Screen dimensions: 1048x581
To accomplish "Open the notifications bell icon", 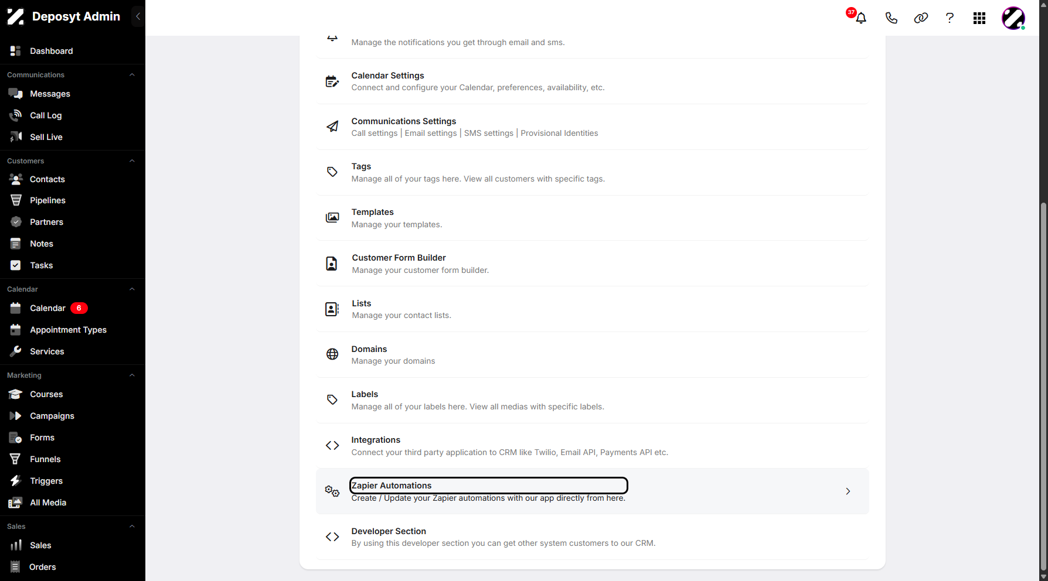I will point(860,18).
